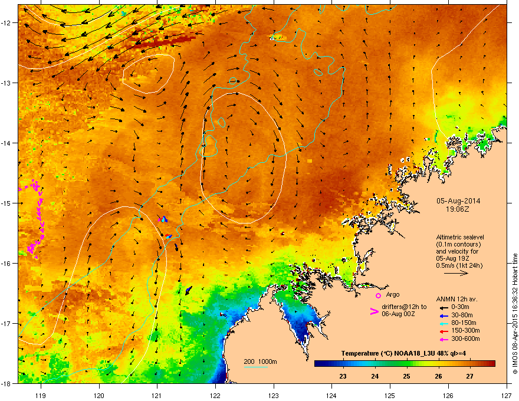Click the cyan 80-150m arrow legend symbol
The width and height of the screenshot is (519, 401).
click(x=444, y=323)
